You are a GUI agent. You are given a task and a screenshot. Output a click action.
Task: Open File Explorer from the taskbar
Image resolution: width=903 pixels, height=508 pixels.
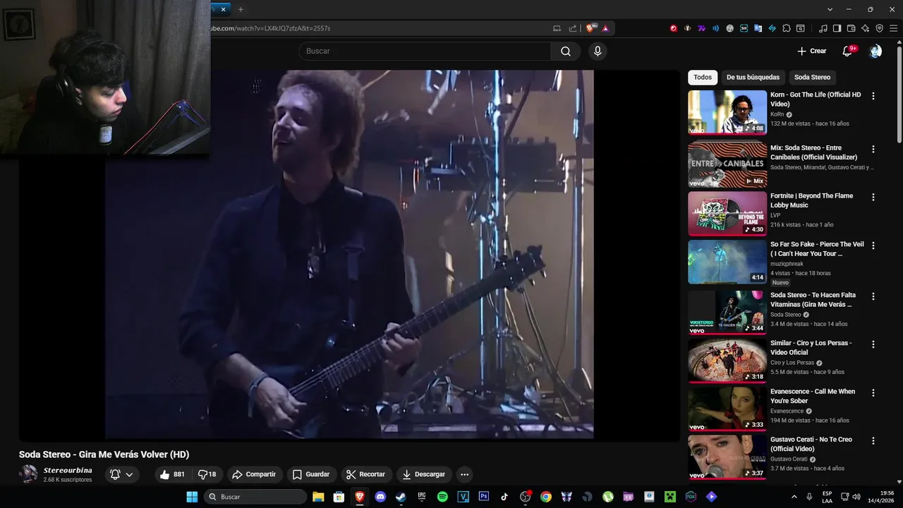(x=318, y=497)
